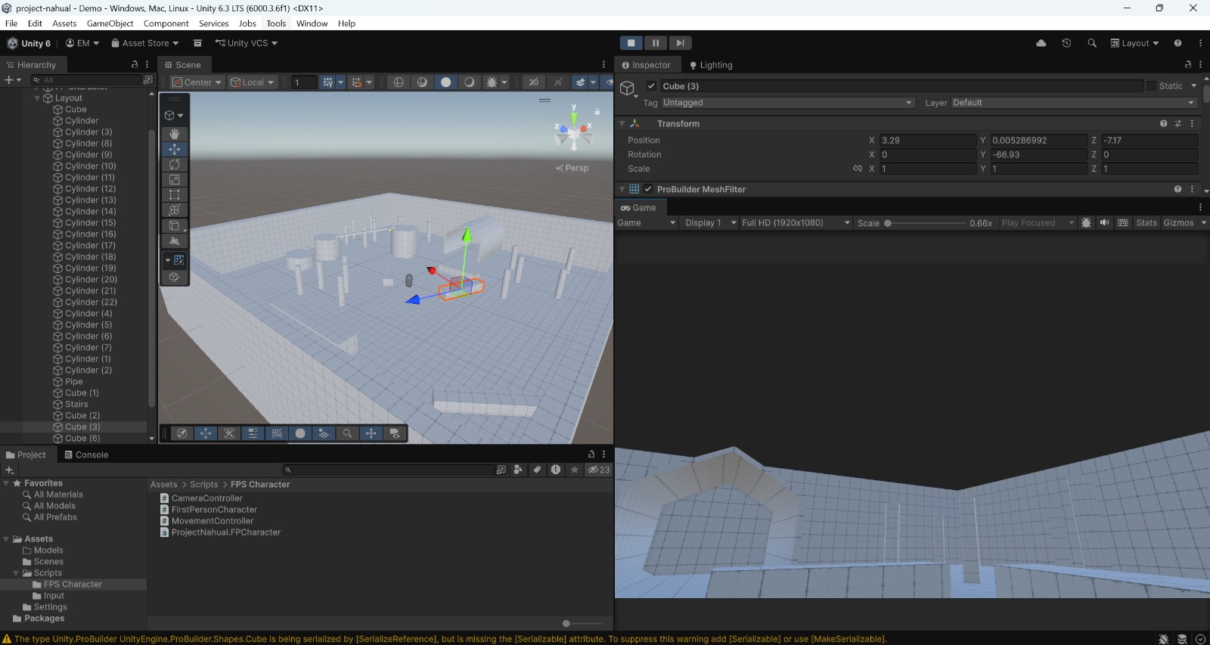Open Transform component help reference
Image resolution: width=1210 pixels, height=645 pixels.
(1163, 123)
